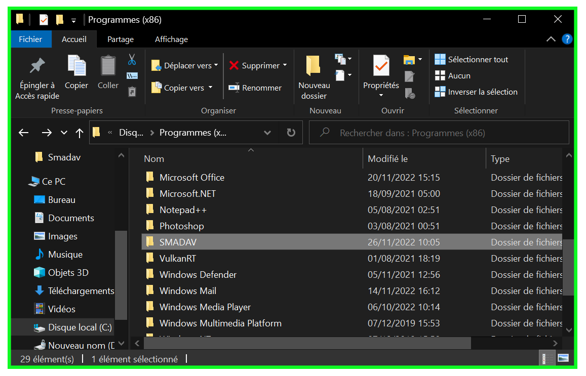Click the Renommer button
The image size is (586, 376).
pyautogui.click(x=255, y=88)
